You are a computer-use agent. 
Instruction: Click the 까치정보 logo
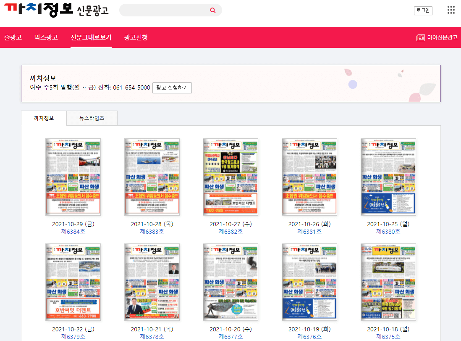[39, 10]
